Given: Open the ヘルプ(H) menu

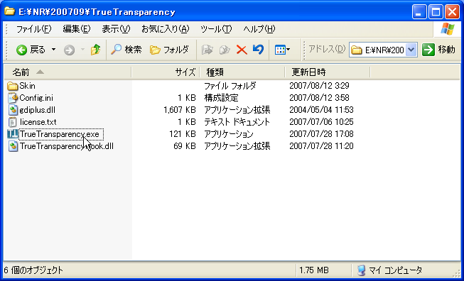Looking at the screenshot, I should click(259, 29).
